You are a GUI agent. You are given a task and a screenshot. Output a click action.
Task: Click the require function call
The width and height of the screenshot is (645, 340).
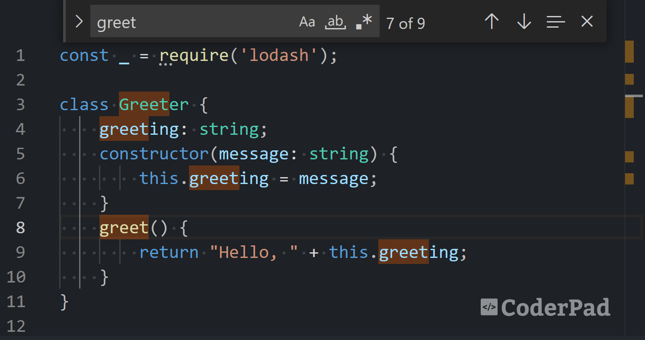click(194, 56)
